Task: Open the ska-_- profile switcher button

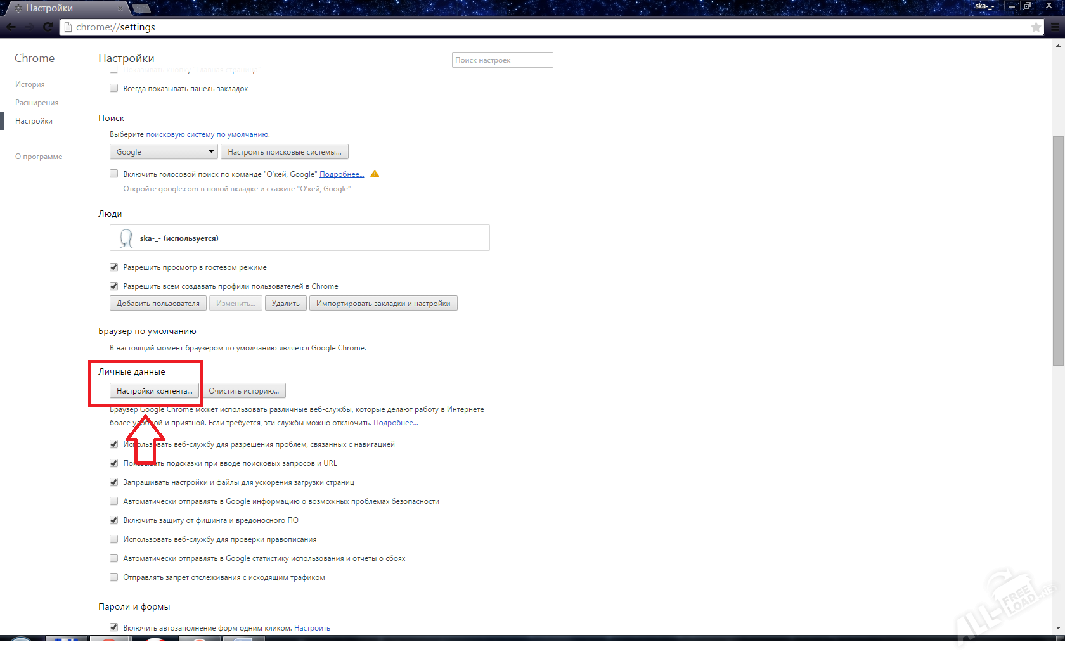Action: click(984, 6)
